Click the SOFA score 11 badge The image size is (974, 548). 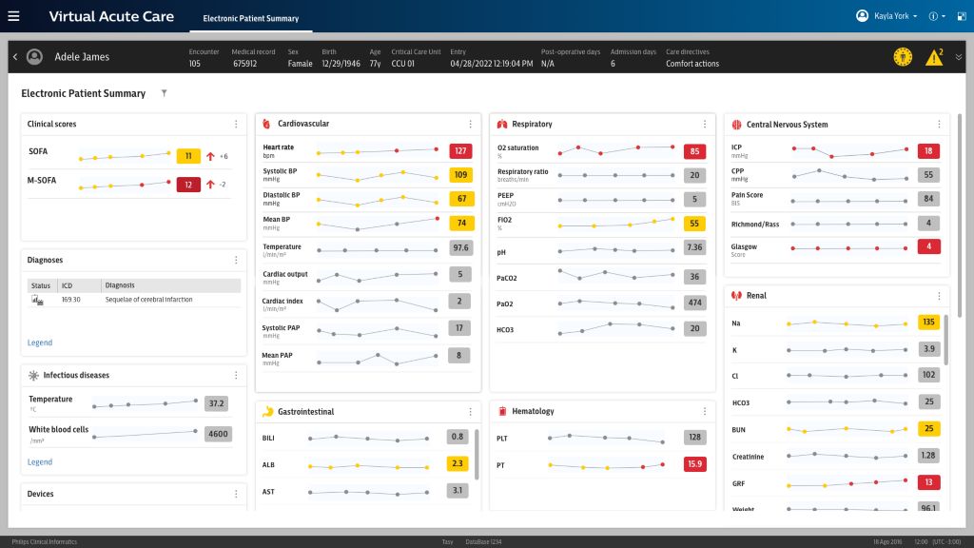pos(188,156)
